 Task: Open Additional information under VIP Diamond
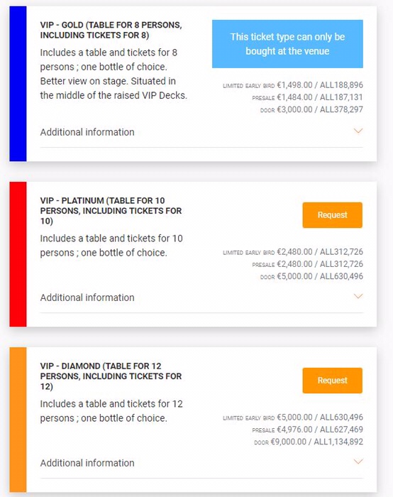[87, 463]
